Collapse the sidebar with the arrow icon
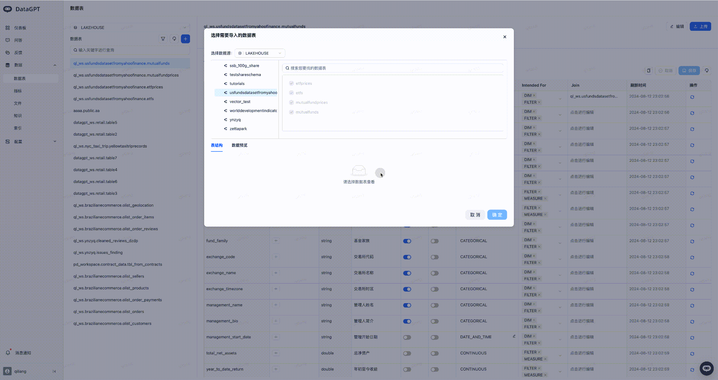Image resolution: width=718 pixels, height=380 pixels. [x=54, y=371]
